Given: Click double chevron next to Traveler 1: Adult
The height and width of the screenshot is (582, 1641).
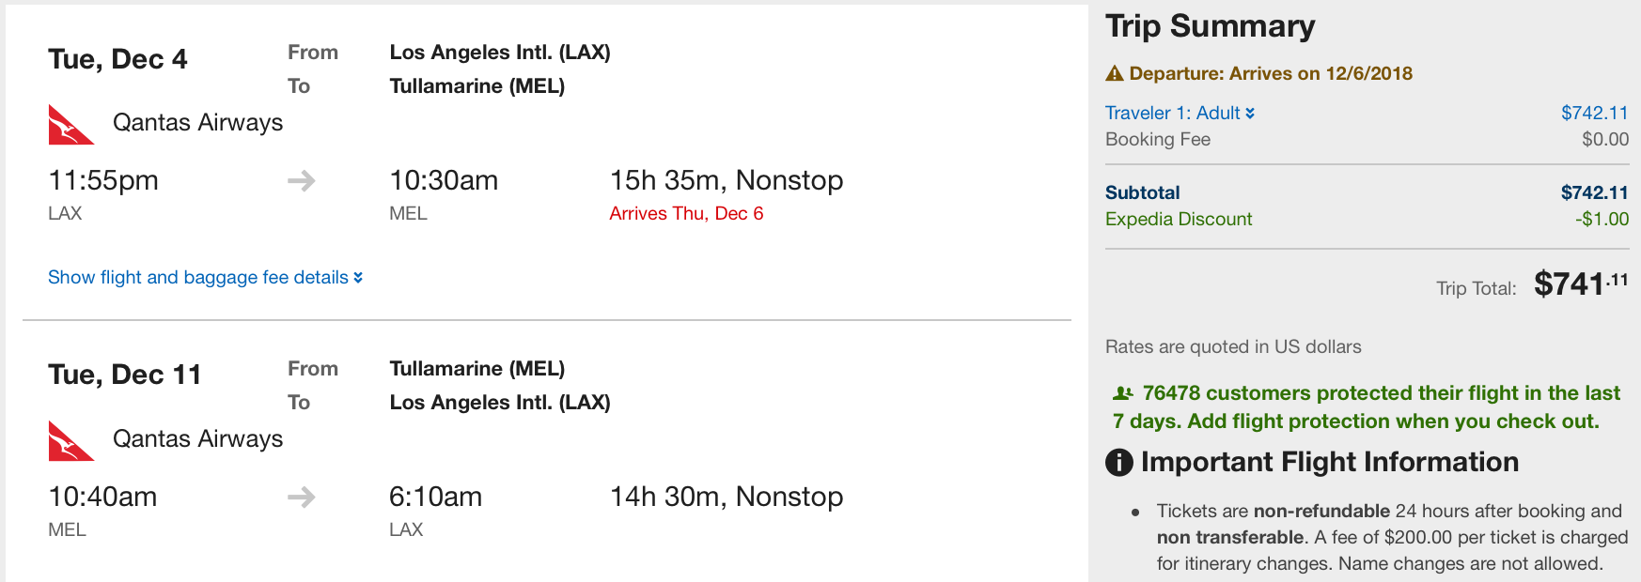Looking at the screenshot, I should point(1250,113).
